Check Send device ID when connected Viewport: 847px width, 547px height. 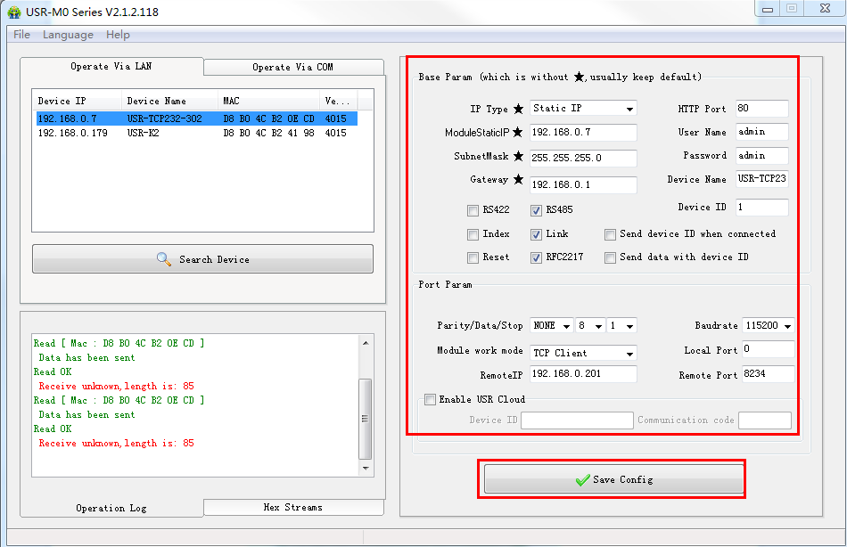pyautogui.click(x=610, y=234)
